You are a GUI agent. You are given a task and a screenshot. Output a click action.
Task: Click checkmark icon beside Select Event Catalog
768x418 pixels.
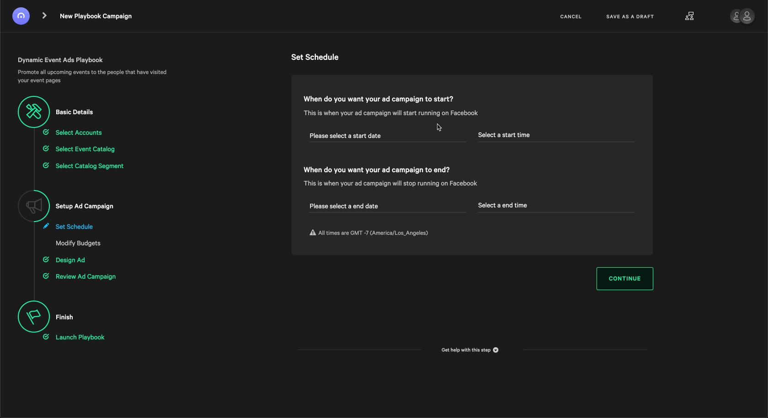coord(46,148)
